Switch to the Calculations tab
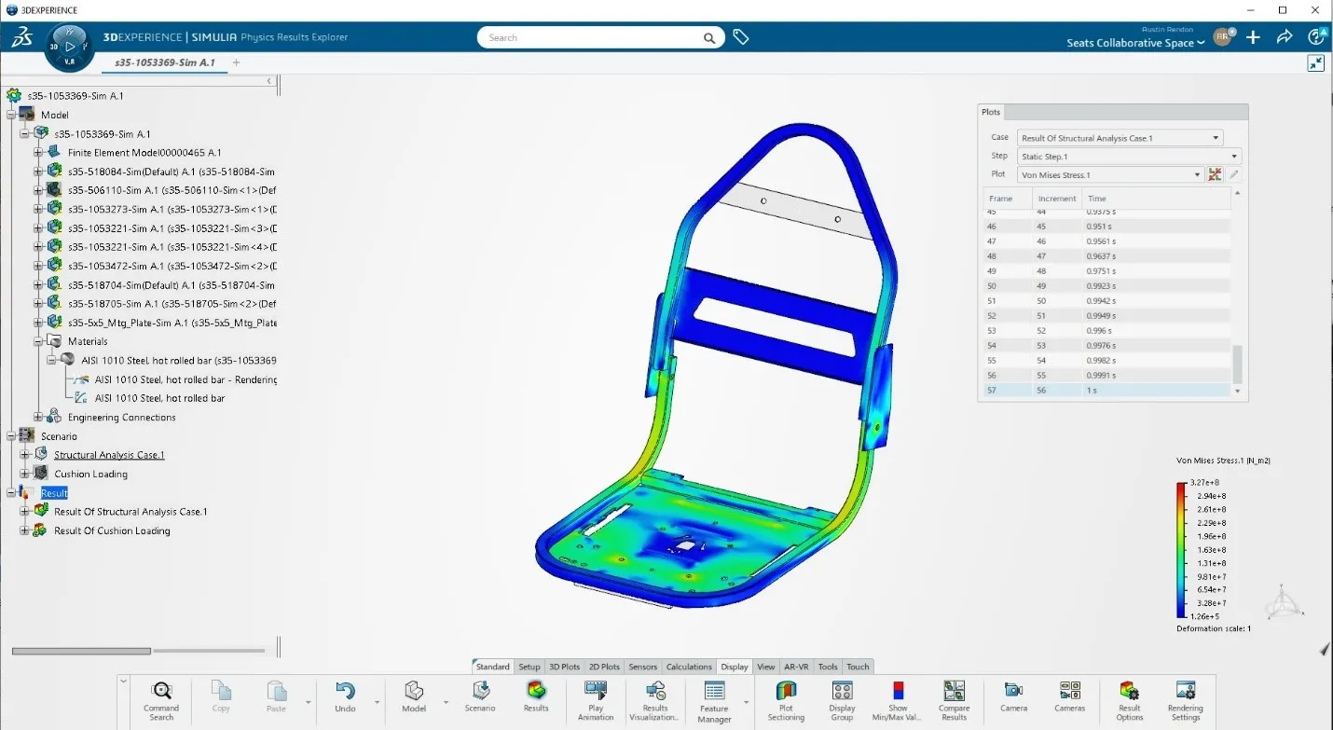 point(688,667)
